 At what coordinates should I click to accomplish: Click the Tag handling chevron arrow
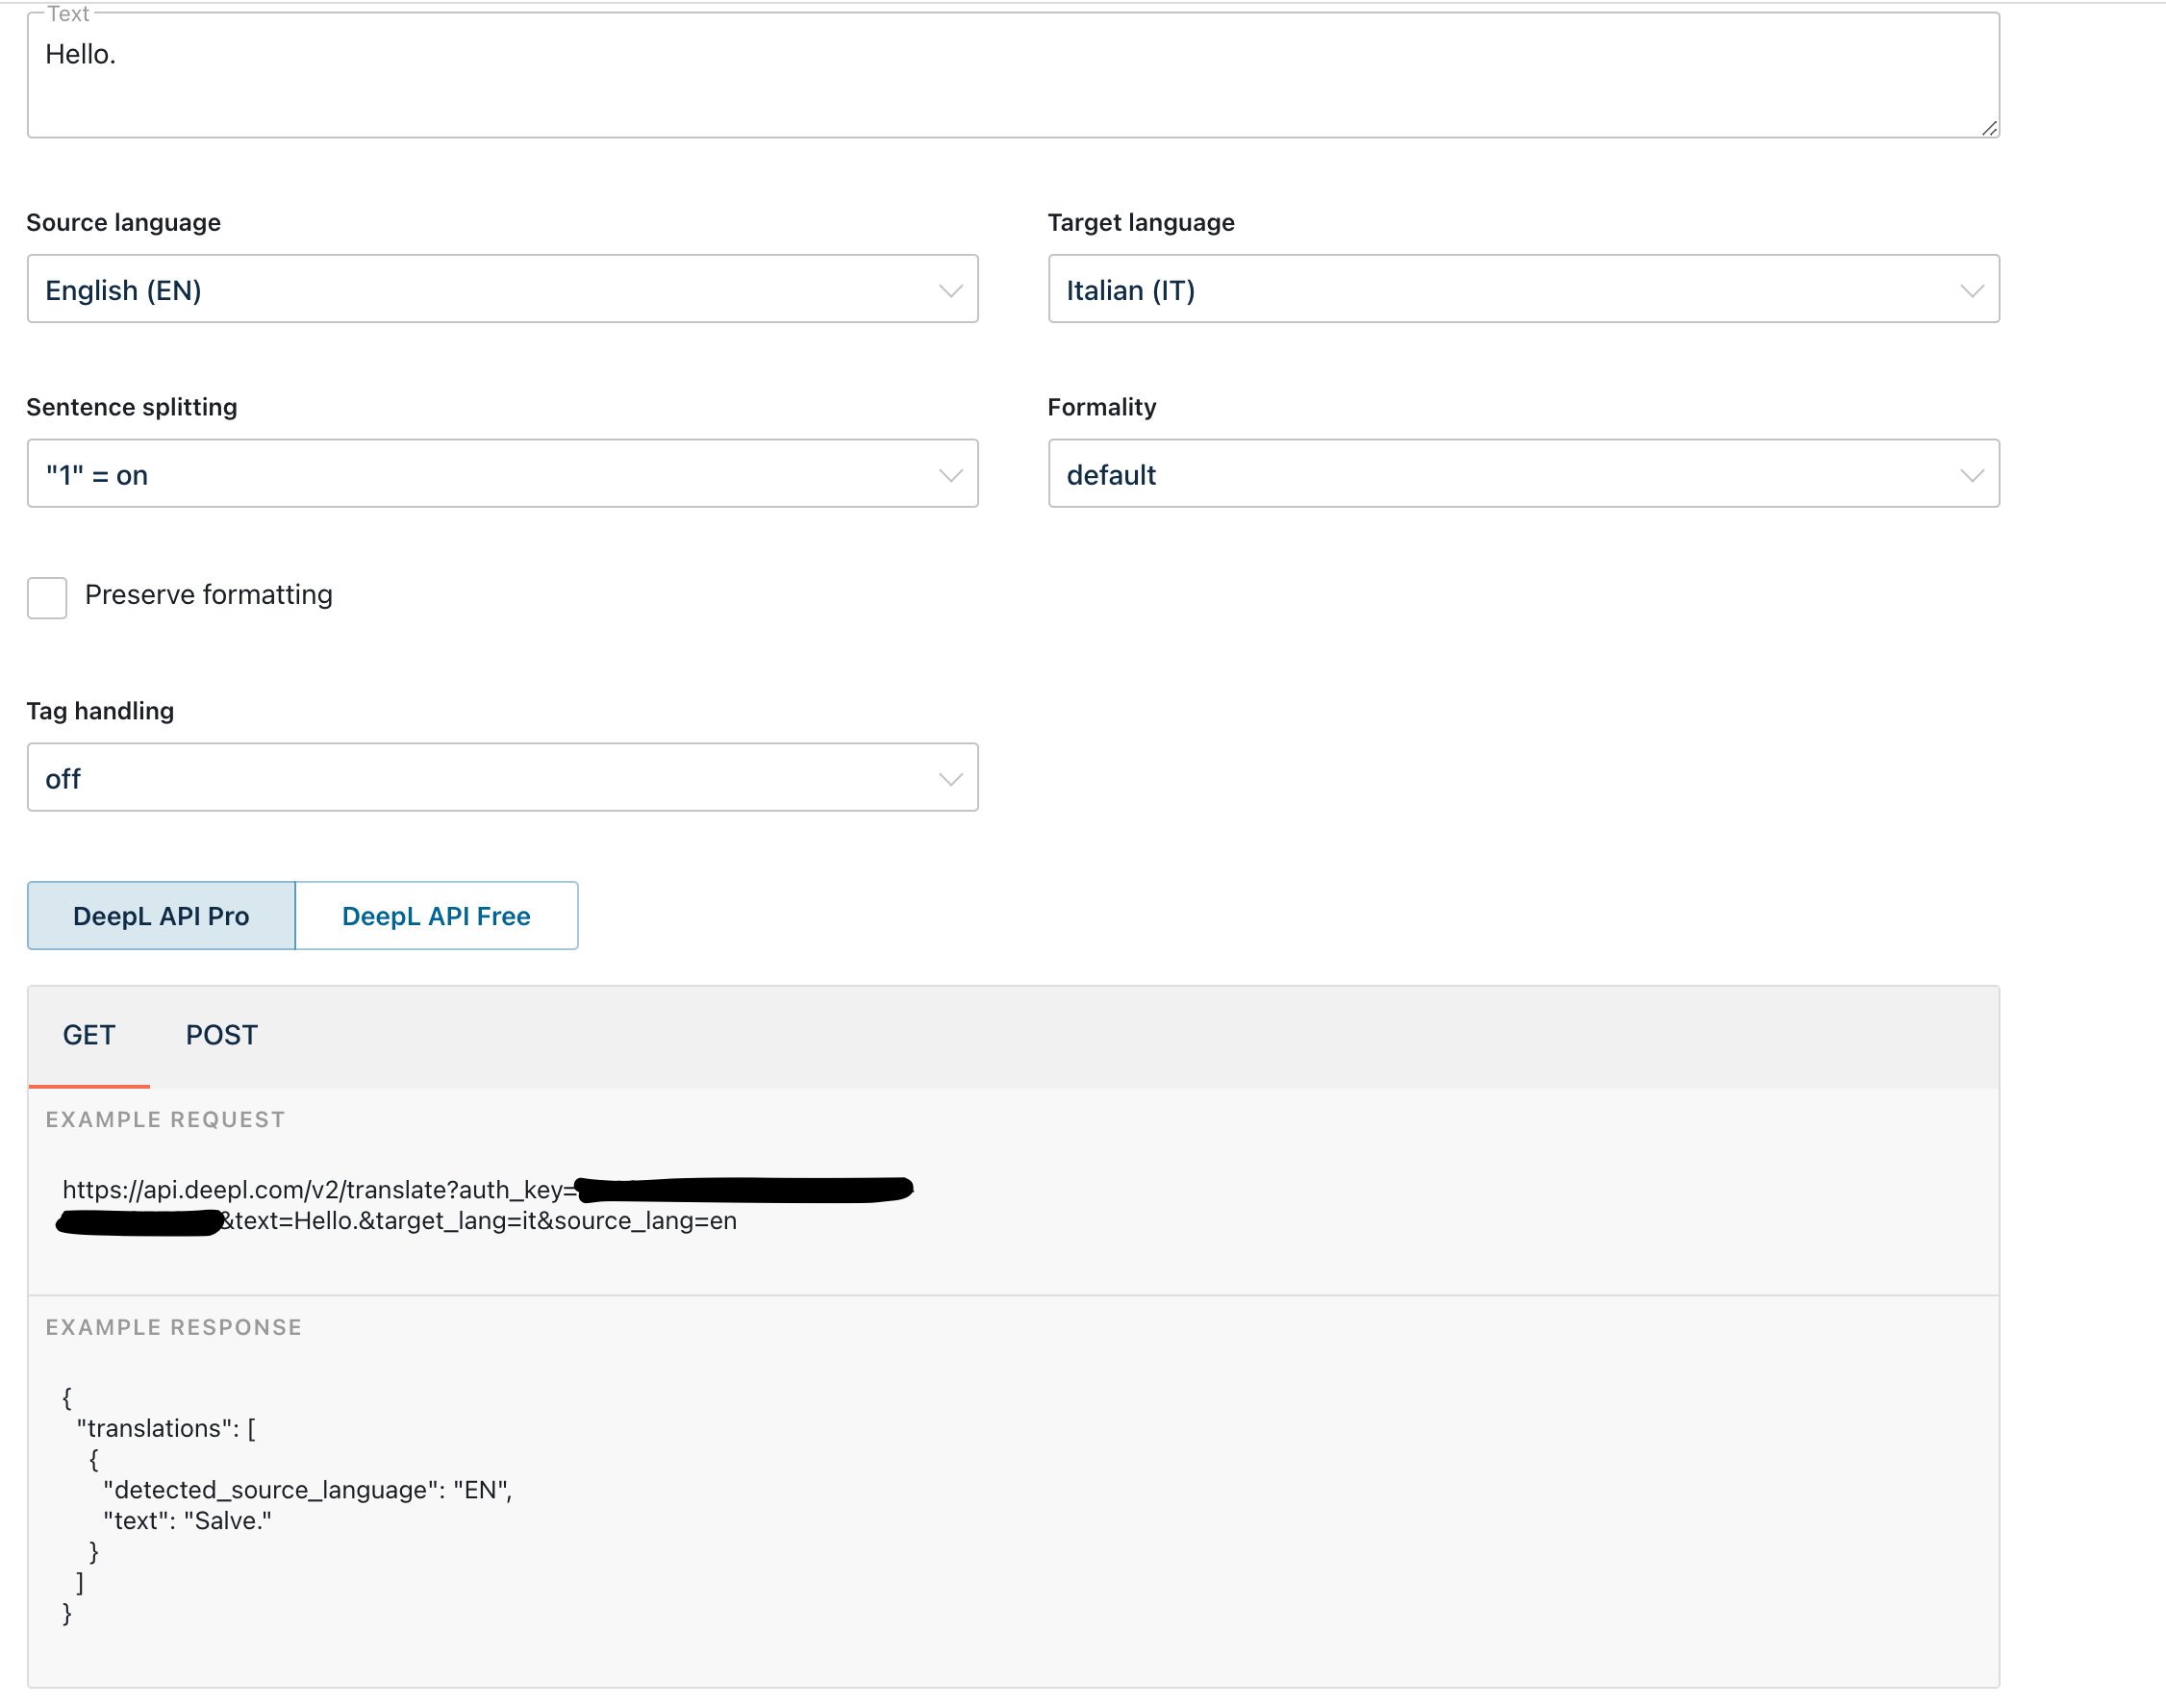coord(950,779)
